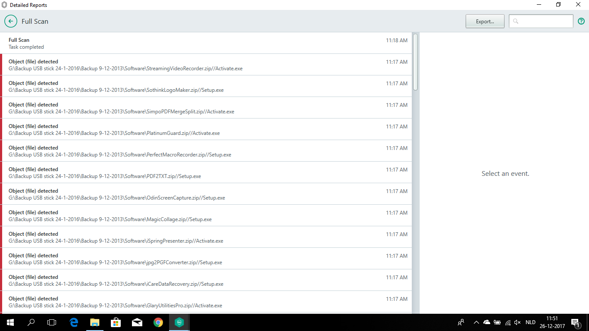Select SothinkLogoMaker.zip detection event
The height and width of the screenshot is (331, 589).
(x=206, y=86)
